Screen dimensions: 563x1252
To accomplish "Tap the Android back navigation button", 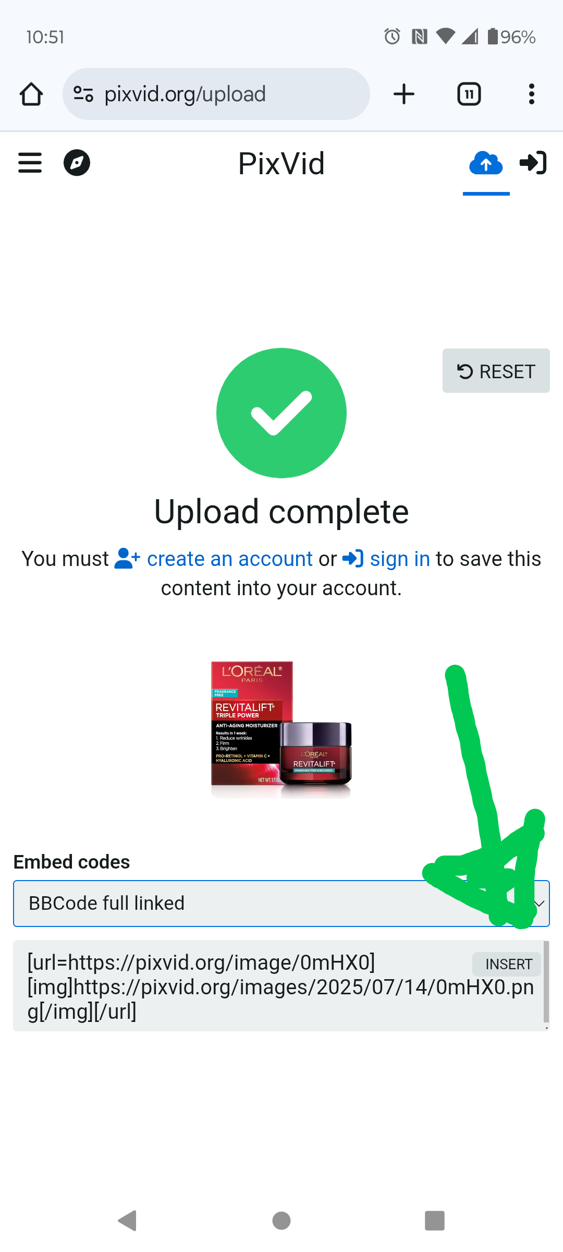I will pos(128,1221).
